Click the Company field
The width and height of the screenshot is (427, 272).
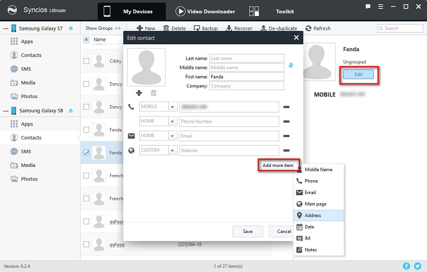(247, 86)
